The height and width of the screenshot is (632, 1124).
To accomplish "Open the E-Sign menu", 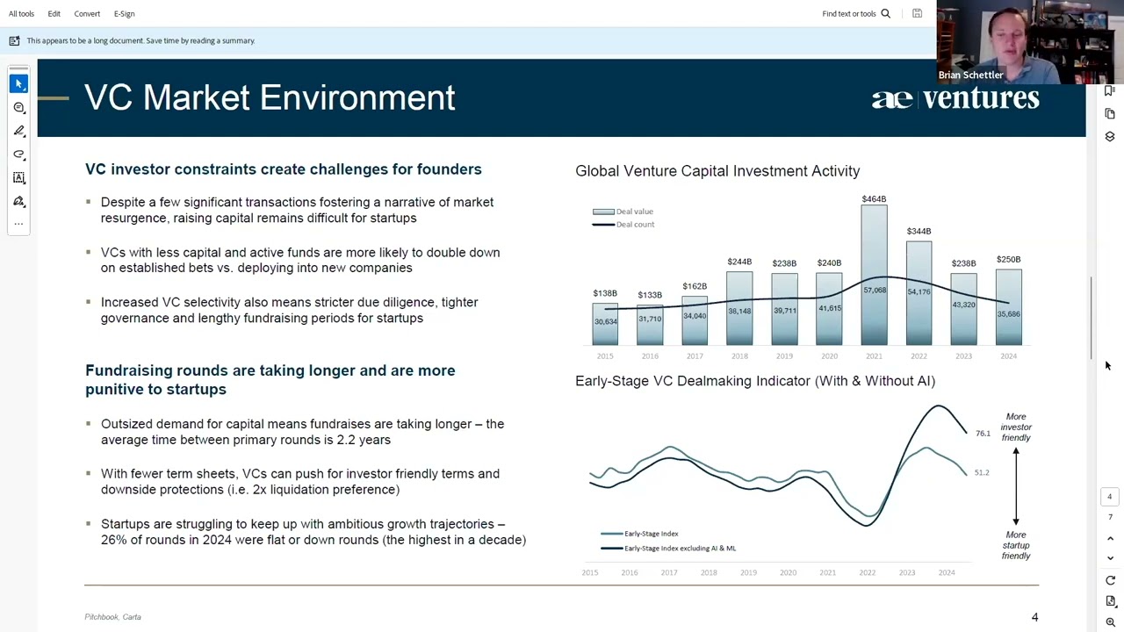I will pyautogui.click(x=124, y=13).
